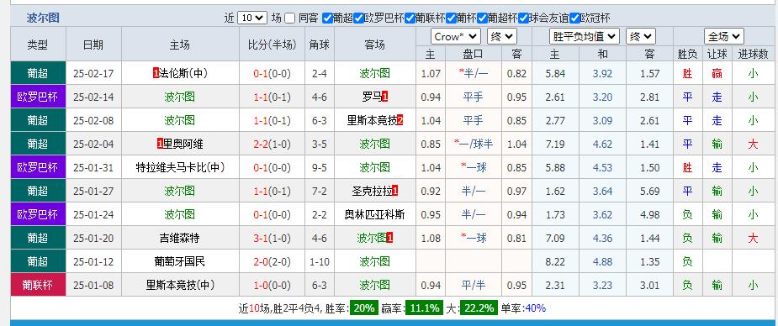
Task: Click the 40% 单率 value
Action: 536,308
